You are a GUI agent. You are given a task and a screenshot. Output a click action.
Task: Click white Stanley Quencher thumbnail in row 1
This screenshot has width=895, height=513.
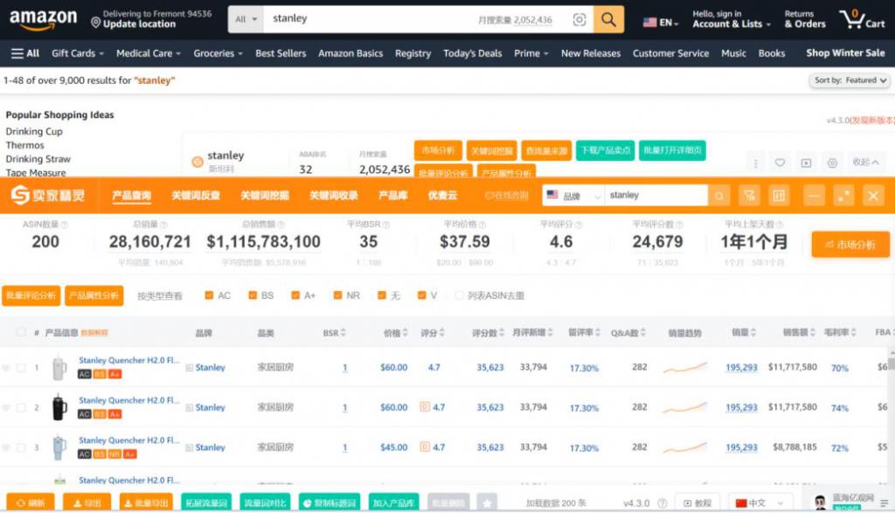click(59, 368)
